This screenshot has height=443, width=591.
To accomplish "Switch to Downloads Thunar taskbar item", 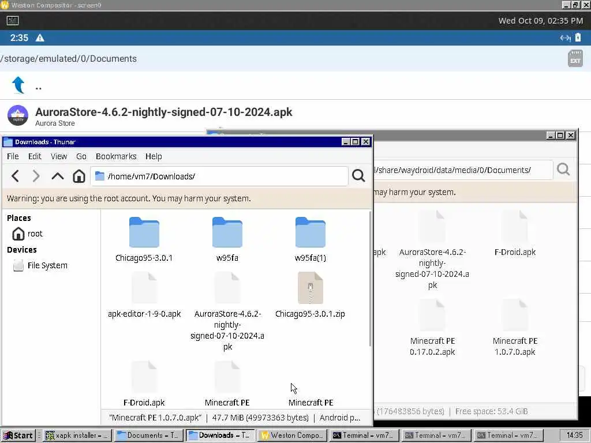I will (220, 436).
